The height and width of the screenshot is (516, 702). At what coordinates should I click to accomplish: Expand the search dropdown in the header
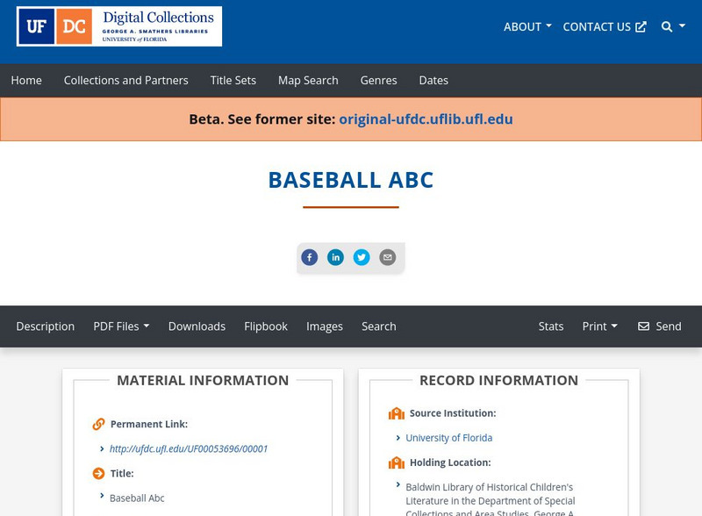(x=670, y=26)
